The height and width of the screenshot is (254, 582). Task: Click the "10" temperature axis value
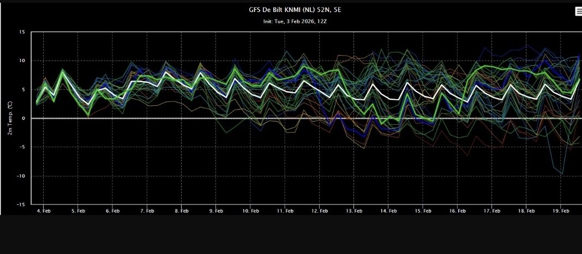click(x=22, y=61)
